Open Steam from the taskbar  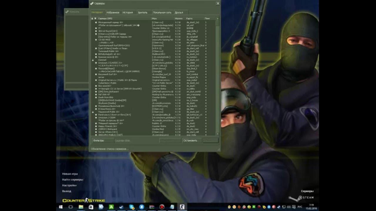121,207
